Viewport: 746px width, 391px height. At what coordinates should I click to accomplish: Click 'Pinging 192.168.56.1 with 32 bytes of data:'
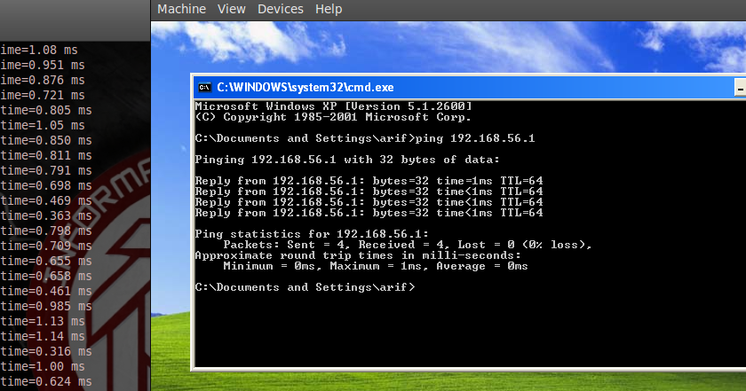(347, 160)
